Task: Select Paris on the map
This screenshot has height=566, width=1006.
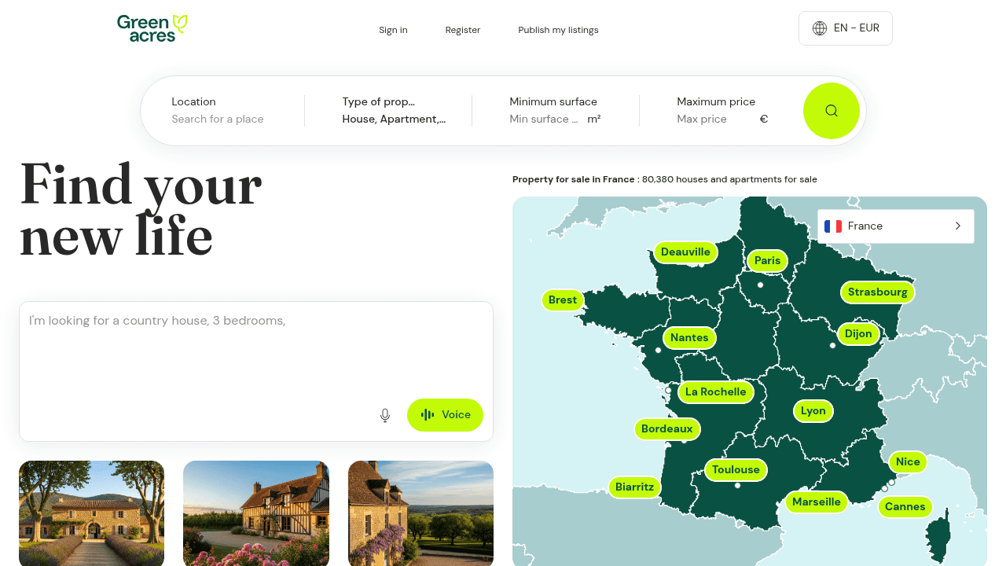Action: (x=768, y=261)
